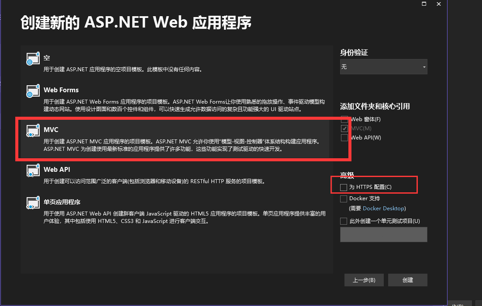
Task: Go back with 上一步(B) button
Action: click(x=364, y=280)
